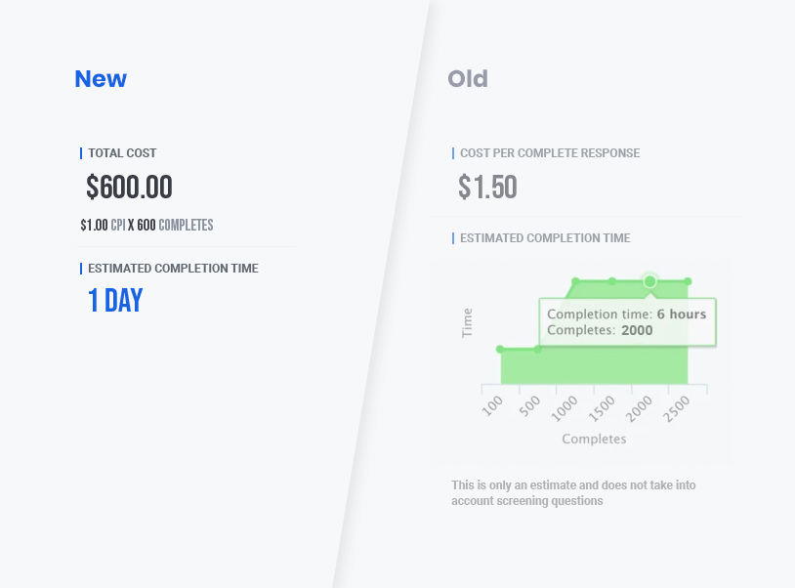The width and height of the screenshot is (795, 588).
Task: Select the $1.50 cost value
Action: (487, 187)
